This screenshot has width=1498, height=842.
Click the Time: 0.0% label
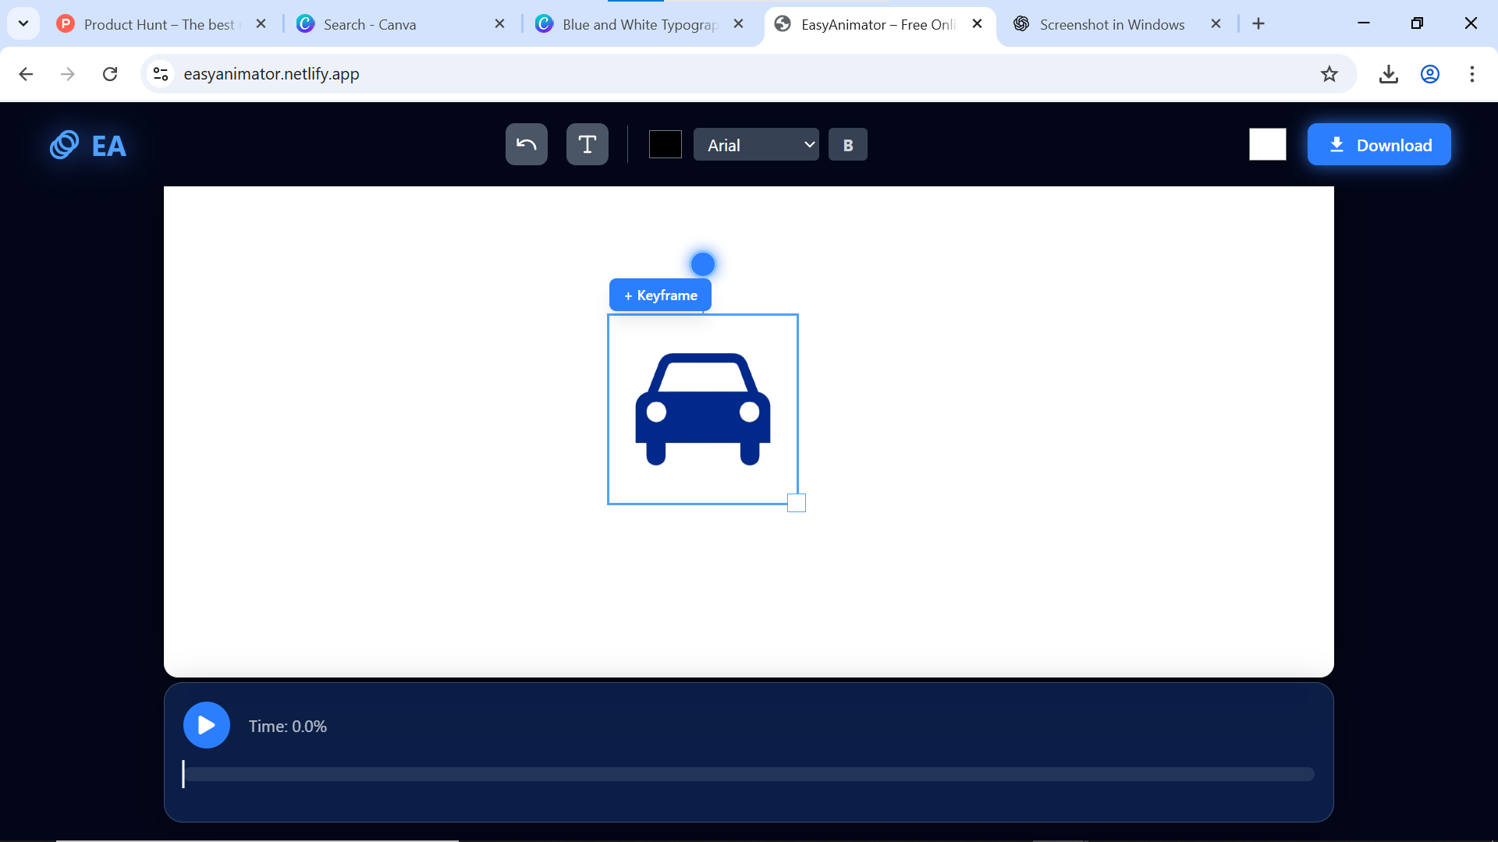click(x=288, y=726)
